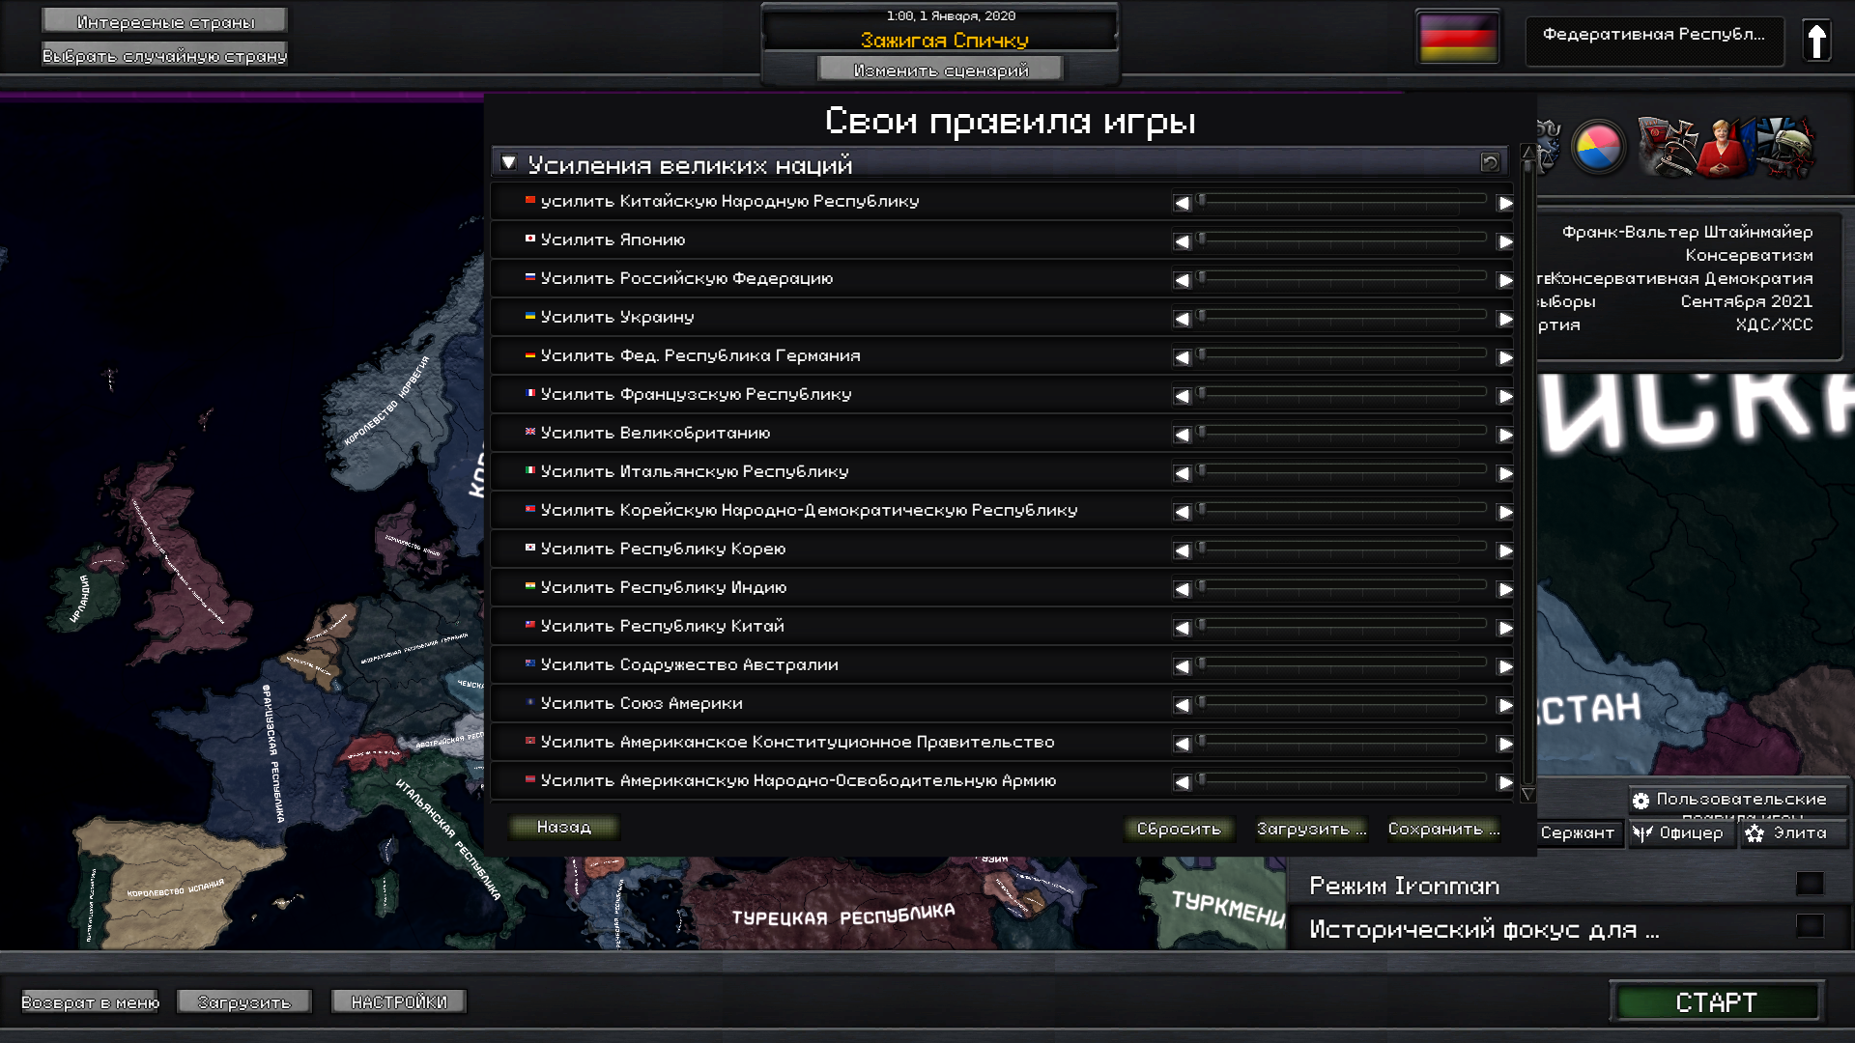
Task: Open the political pie chart icon
Action: [x=1598, y=148]
